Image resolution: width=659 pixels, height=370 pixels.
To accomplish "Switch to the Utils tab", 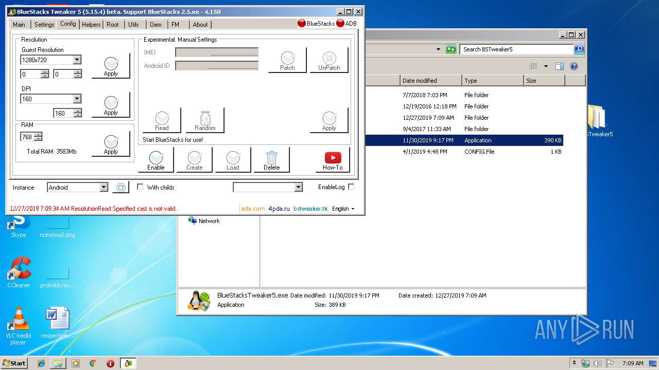I will click(133, 24).
